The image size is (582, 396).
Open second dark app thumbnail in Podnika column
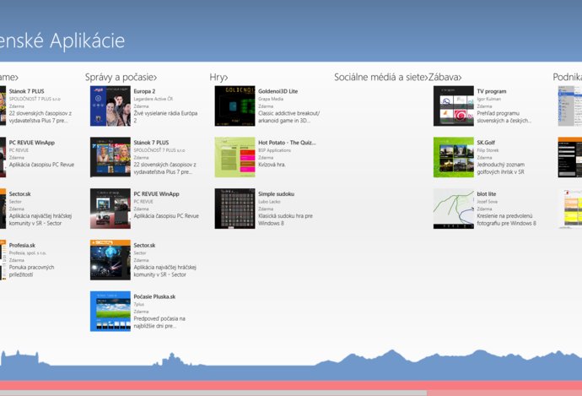tap(569, 157)
